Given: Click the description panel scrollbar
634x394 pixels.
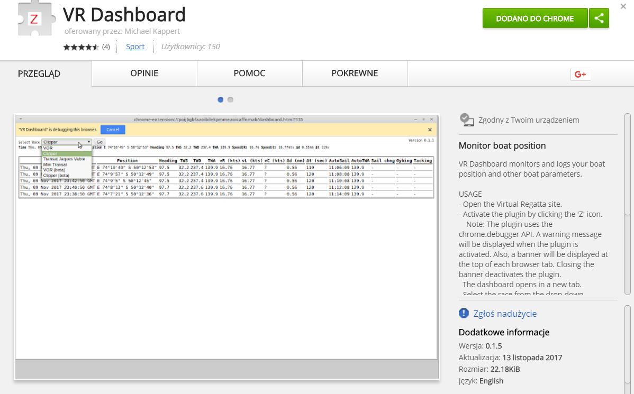Looking at the screenshot, I should coord(628,204).
